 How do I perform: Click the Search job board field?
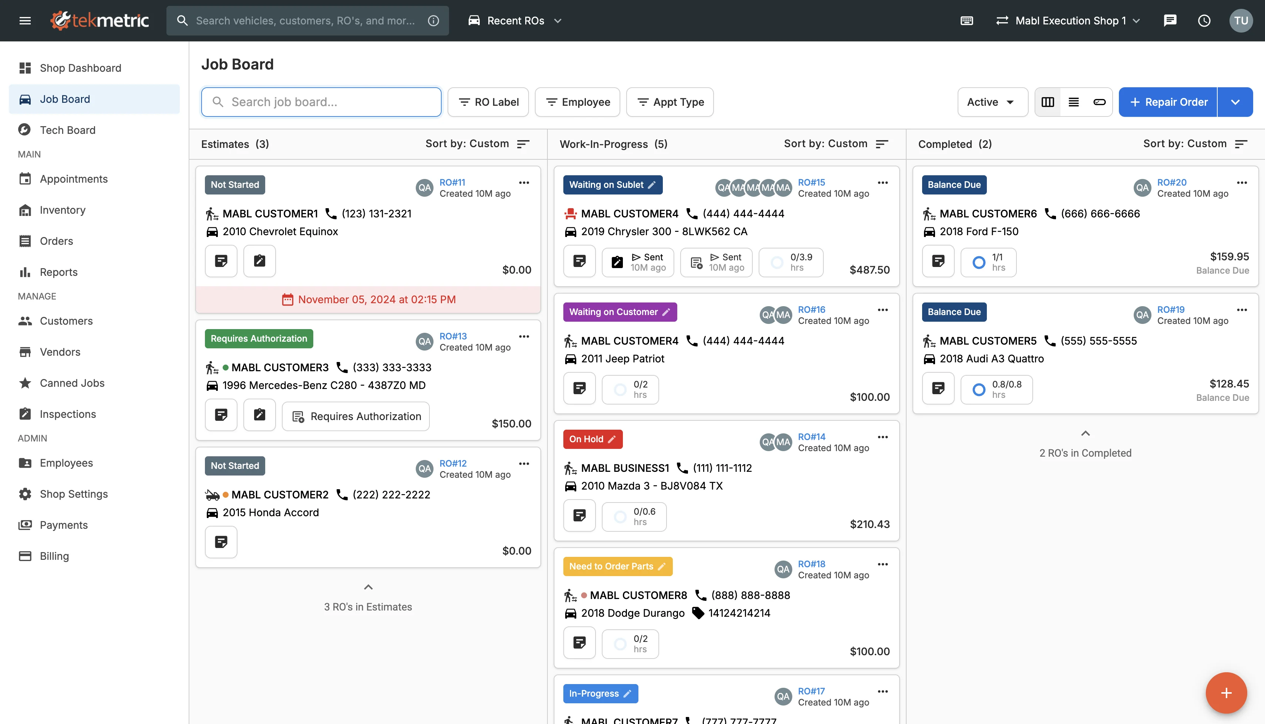pos(321,102)
